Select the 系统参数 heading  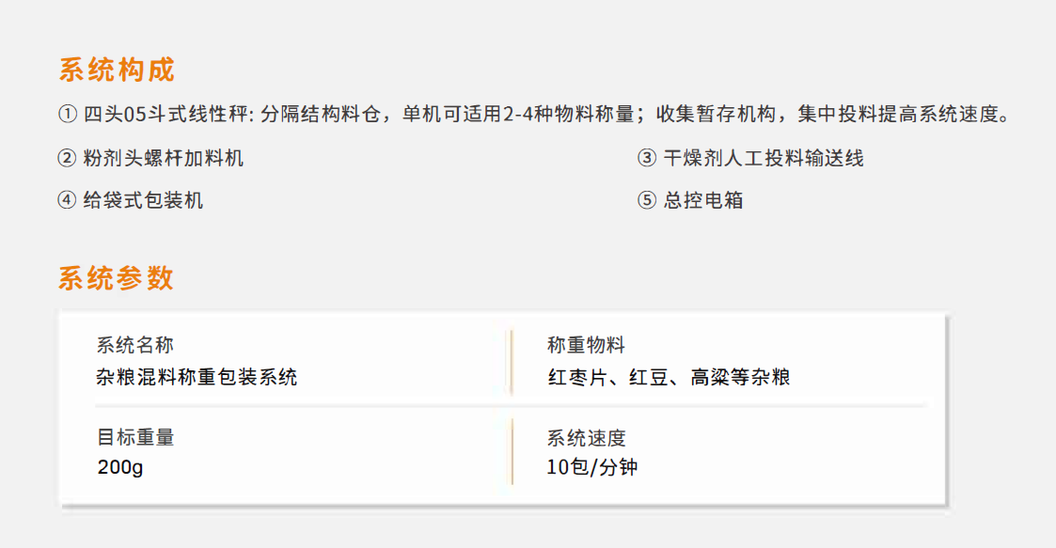coord(117,278)
